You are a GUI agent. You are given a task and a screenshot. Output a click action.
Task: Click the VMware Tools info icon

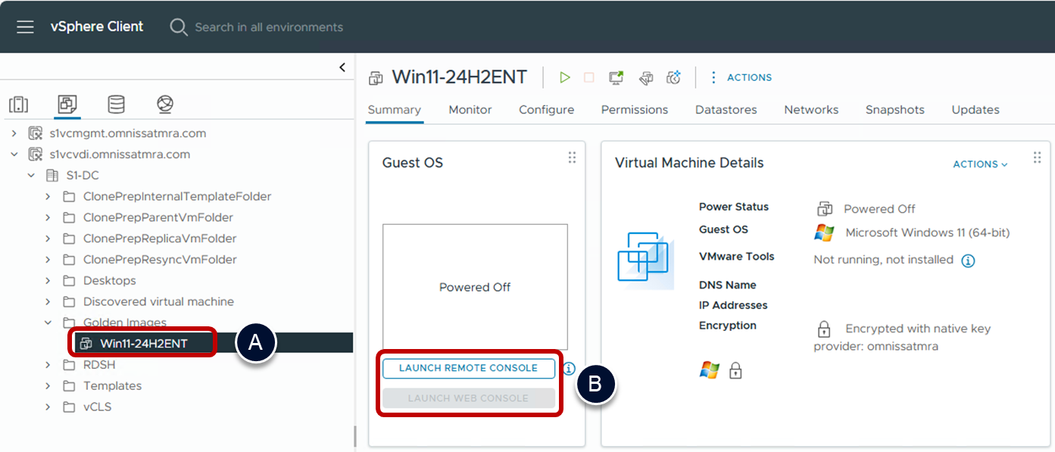tap(968, 260)
